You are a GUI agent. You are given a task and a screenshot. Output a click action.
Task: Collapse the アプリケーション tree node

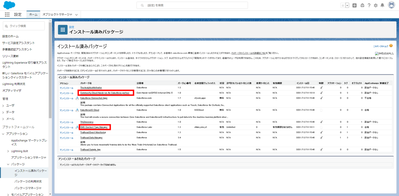tap(3, 134)
